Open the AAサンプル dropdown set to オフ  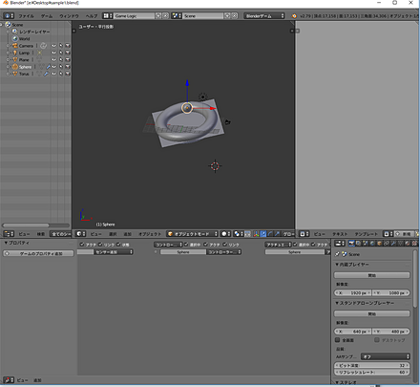(x=386, y=356)
